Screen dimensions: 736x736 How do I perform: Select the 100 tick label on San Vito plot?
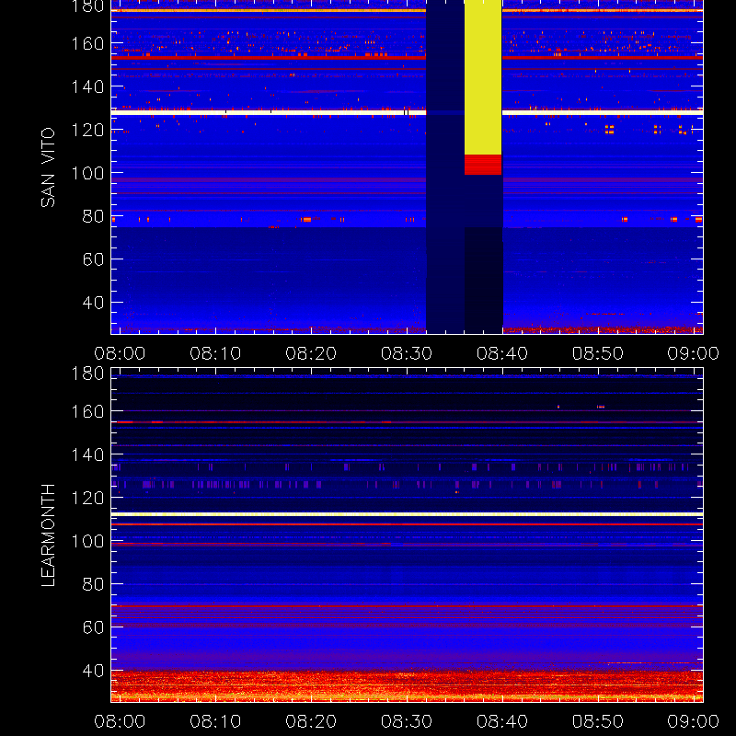(87, 173)
